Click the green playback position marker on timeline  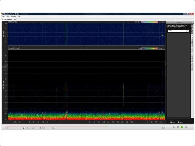(107, 126)
